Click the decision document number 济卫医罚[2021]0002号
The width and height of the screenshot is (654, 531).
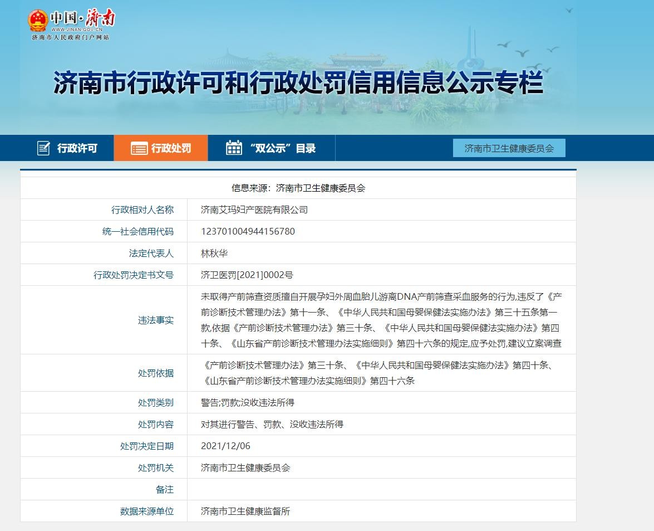click(x=247, y=275)
